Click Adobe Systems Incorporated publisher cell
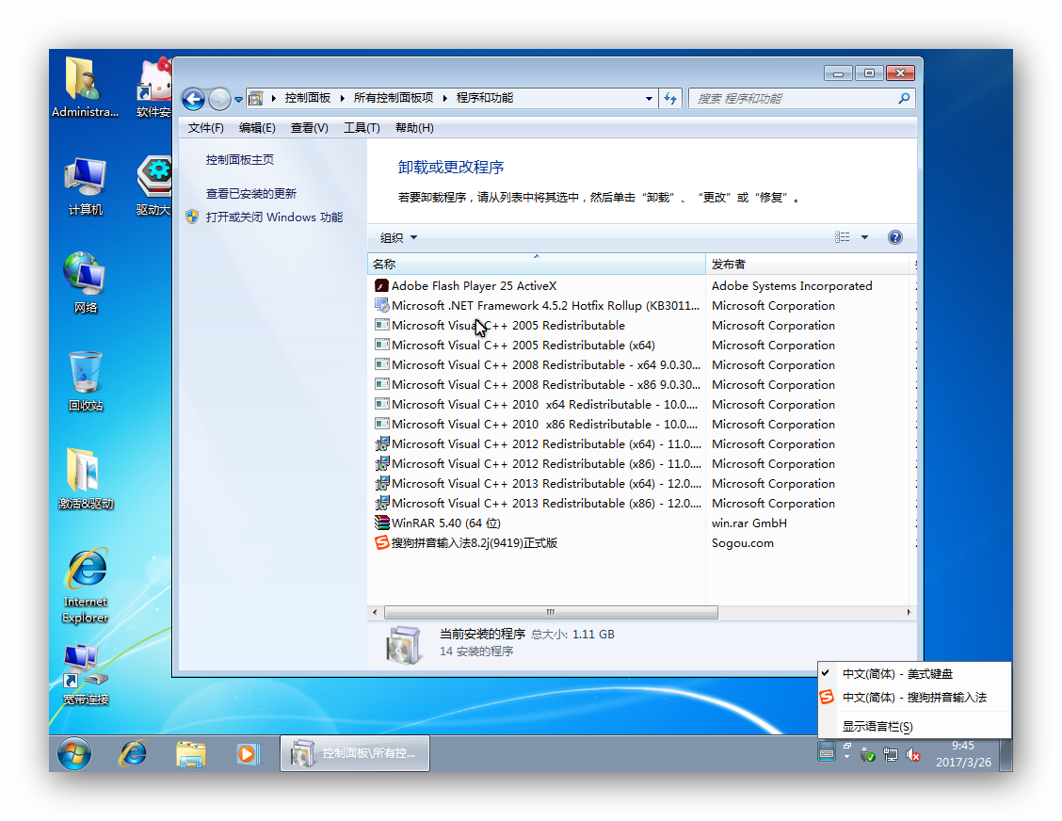Screen dimensions: 1062x821 click(x=792, y=286)
